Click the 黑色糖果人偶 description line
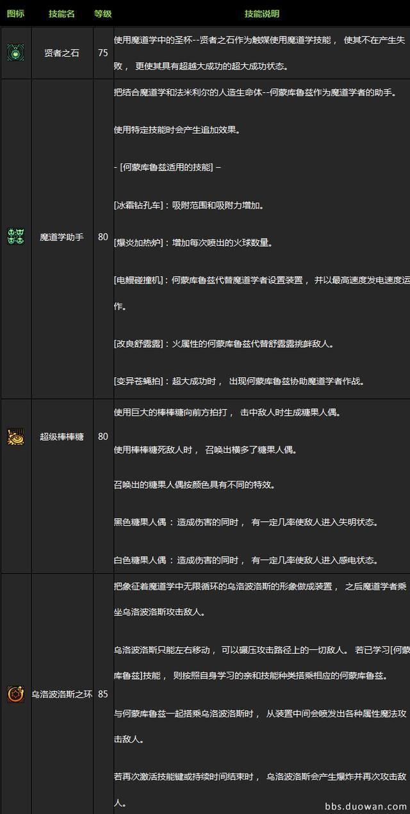This screenshot has height=814, width=410. pyautogui.click(x=245, y=523)
